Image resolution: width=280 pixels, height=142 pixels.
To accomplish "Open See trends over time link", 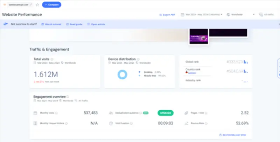I will click(232, 135).
